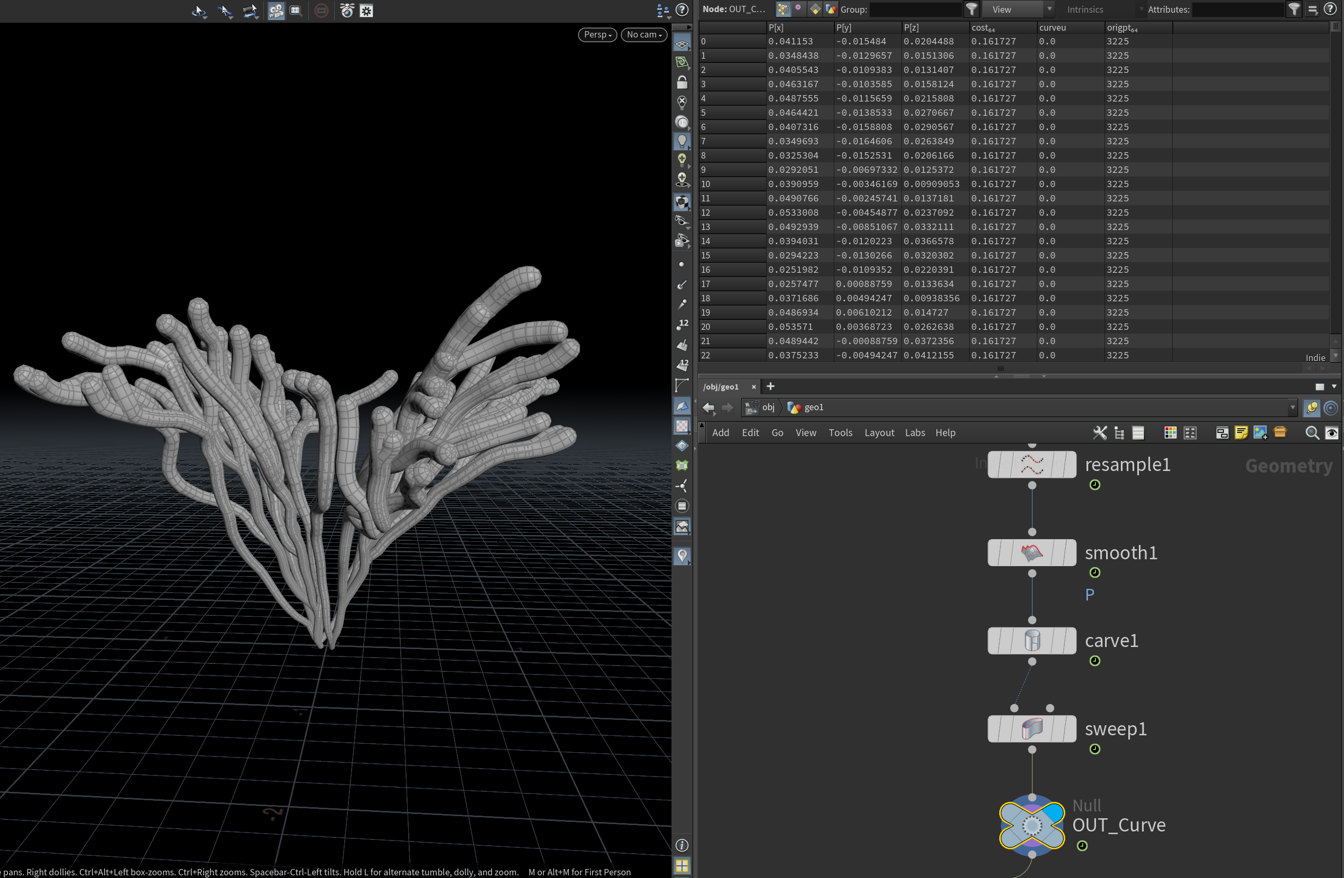Open the node shapes palette icon
This screenshot has width=1344, height=878.
(1190, 432)
